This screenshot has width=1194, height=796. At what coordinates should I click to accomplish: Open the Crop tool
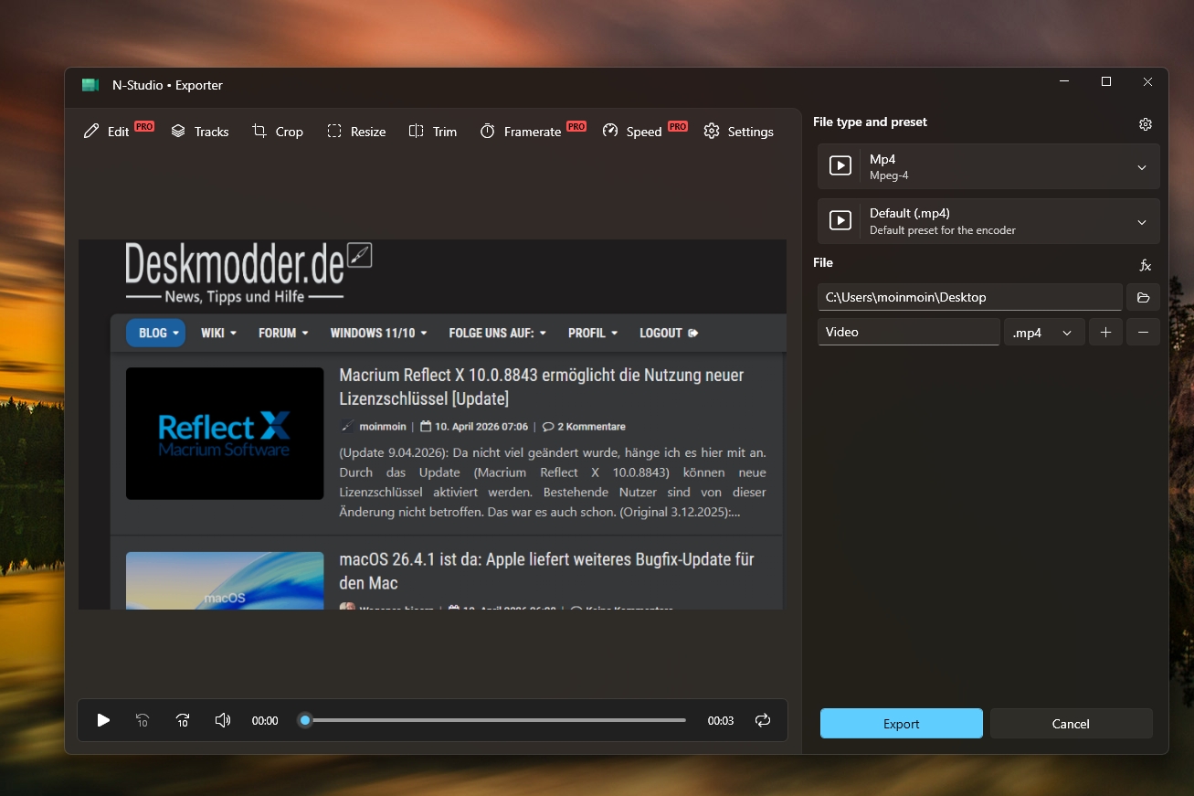pos(278,132)
